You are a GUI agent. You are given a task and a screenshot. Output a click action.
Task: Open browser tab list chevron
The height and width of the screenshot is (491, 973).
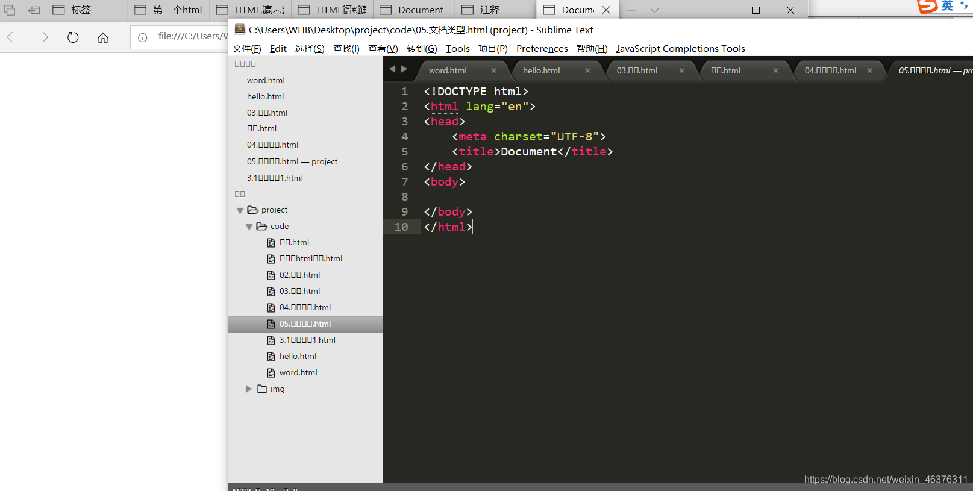(x=655, y=10)
